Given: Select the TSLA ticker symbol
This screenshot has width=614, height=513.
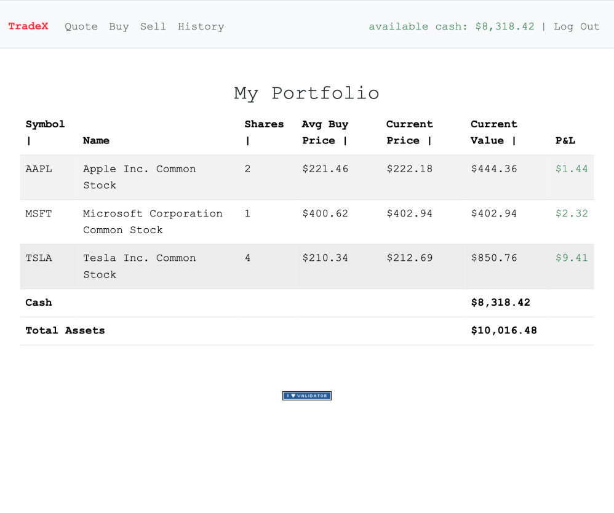Looking at the screenshot, I should coord(38,258).
